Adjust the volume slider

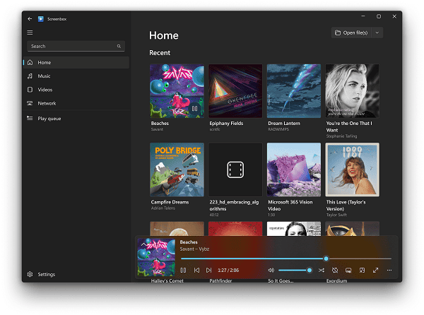[295, 271]
